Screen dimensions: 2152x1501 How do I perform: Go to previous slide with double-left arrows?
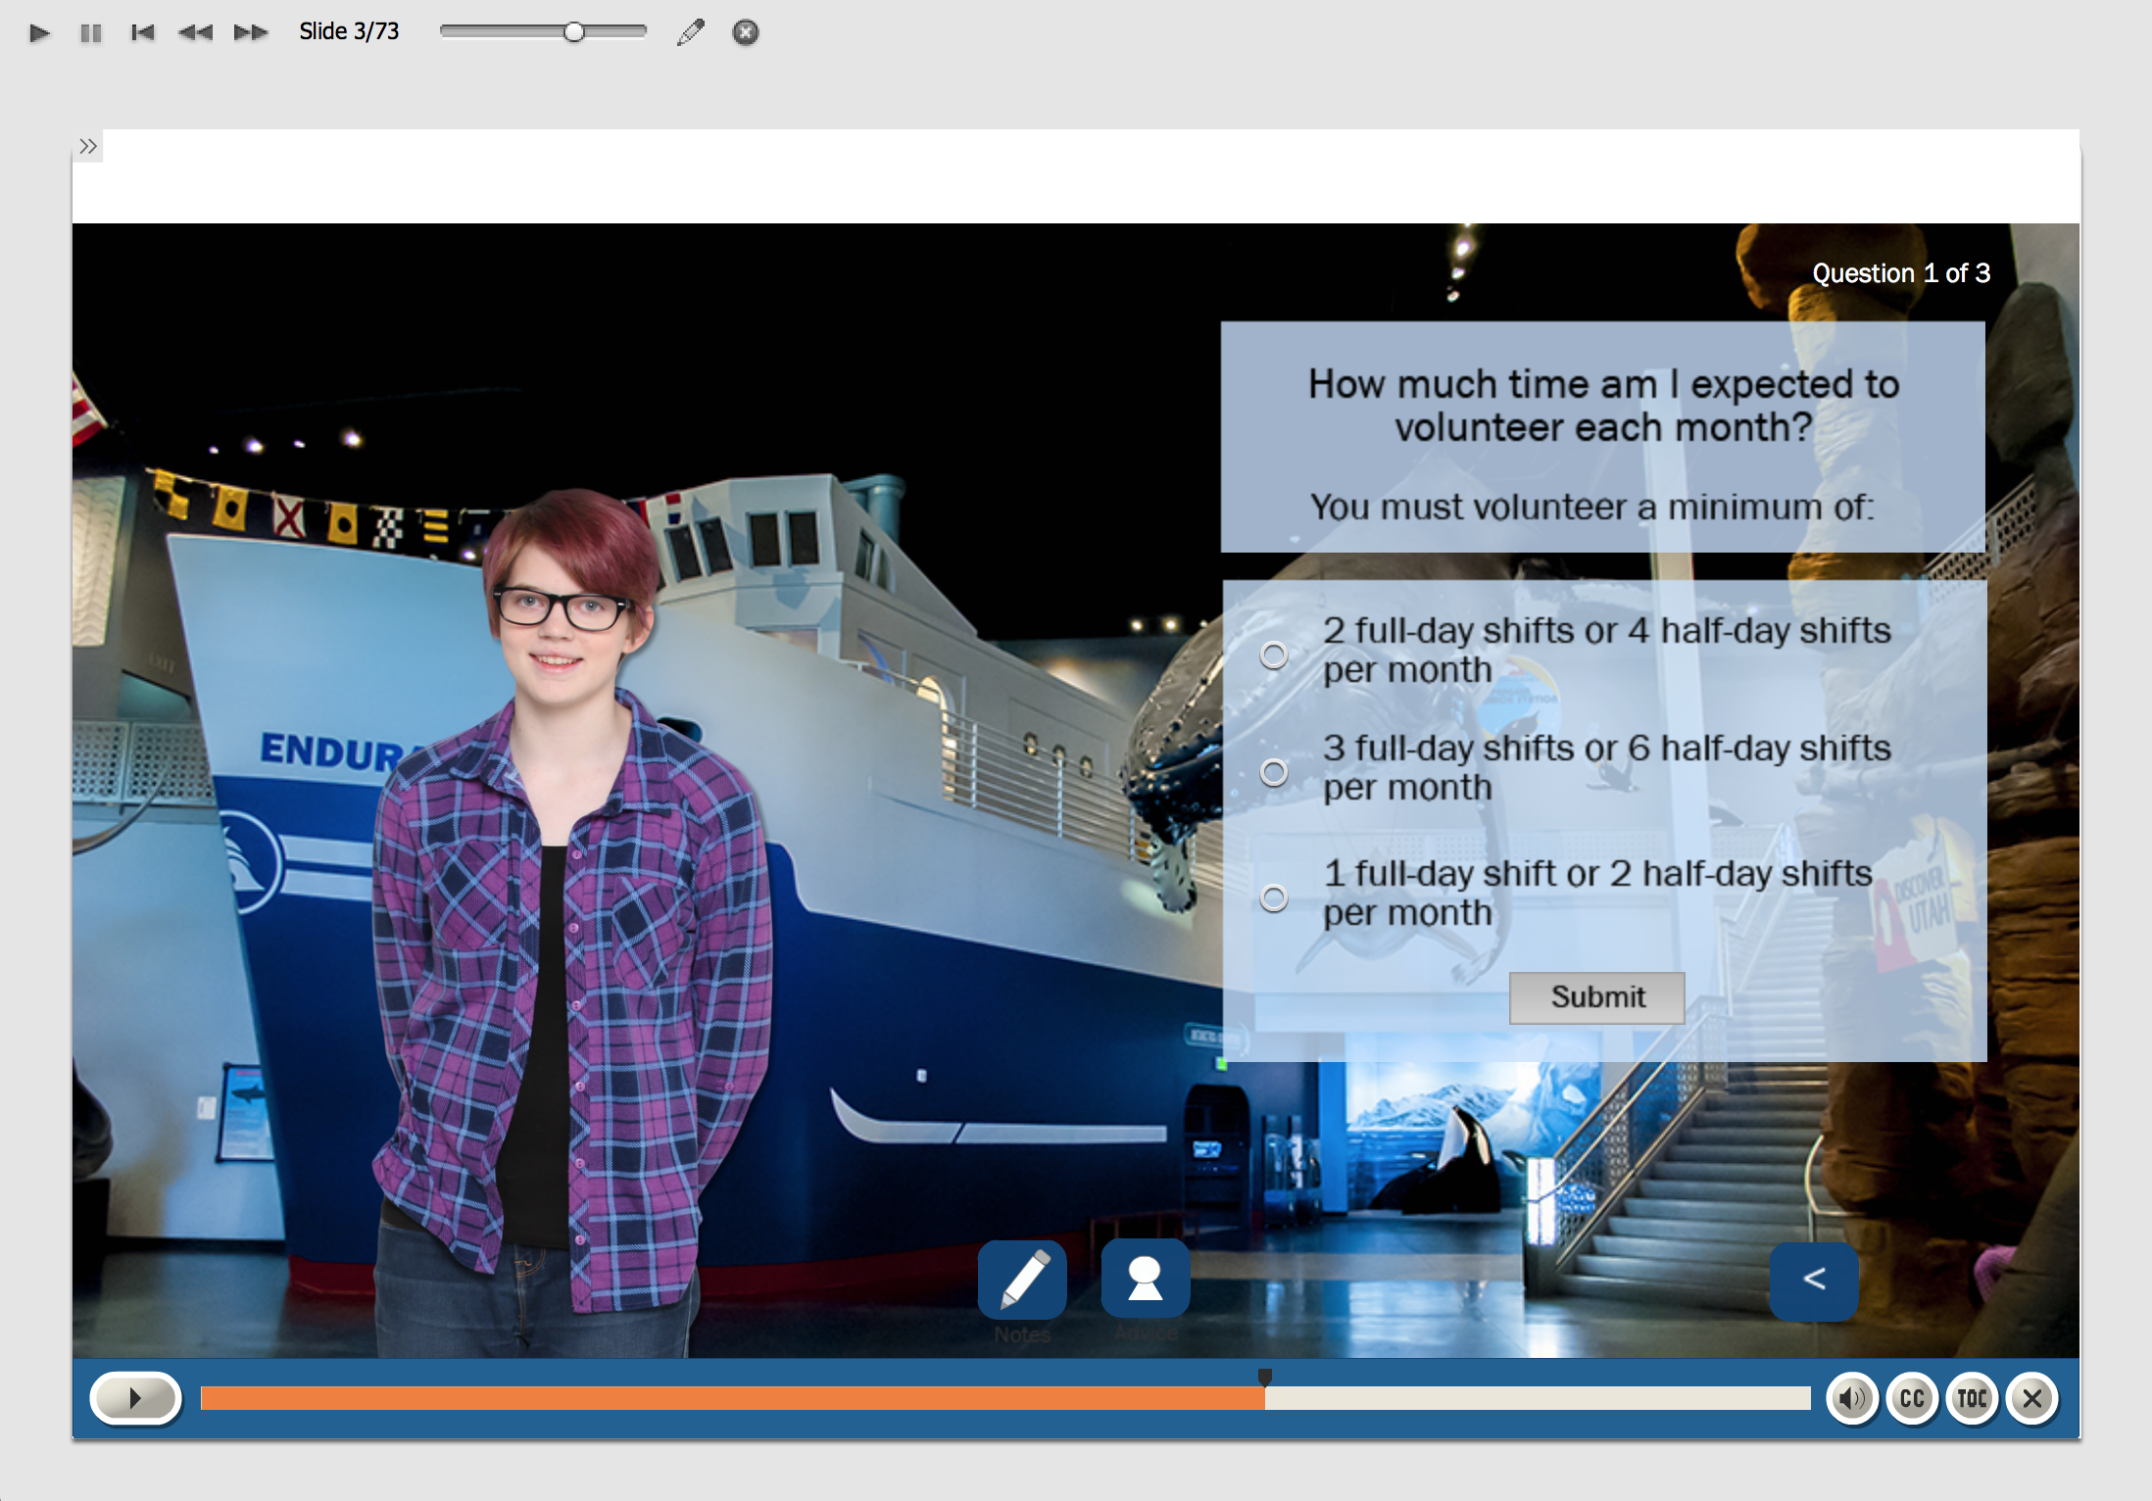click(195, 33)
